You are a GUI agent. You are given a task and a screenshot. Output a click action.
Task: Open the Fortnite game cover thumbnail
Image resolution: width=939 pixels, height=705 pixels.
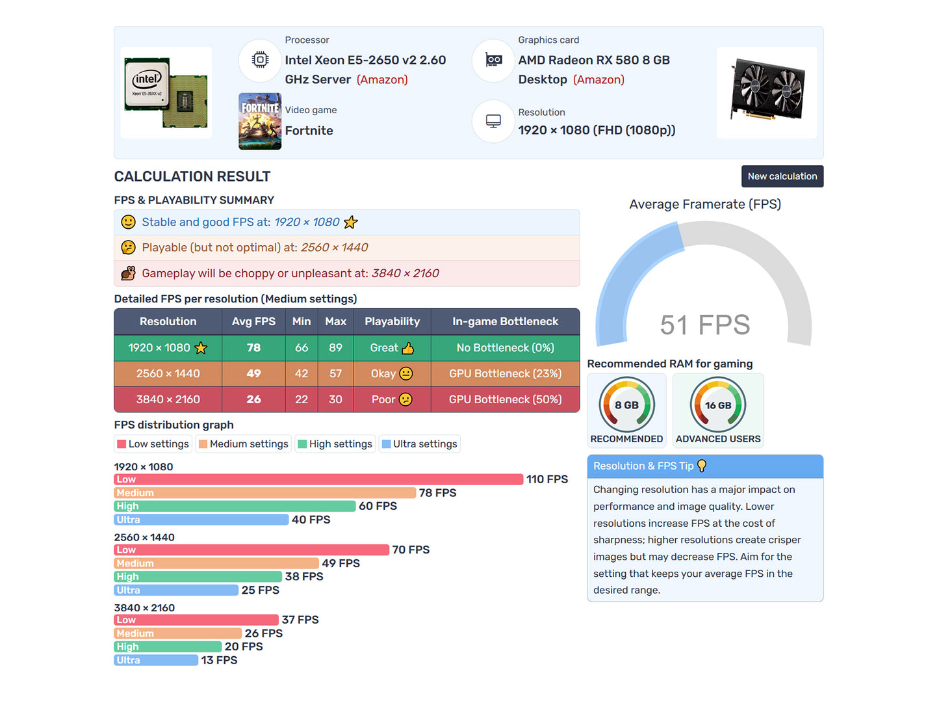260,122
